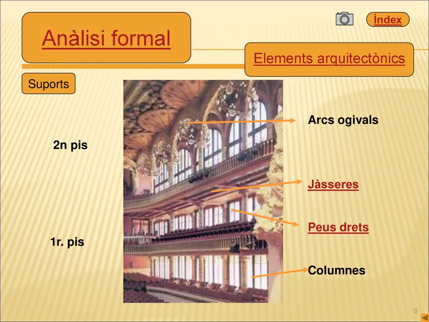Click slide number 9
This screenshot has width=429, height=322.
coord(415,311)
